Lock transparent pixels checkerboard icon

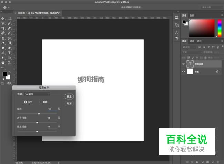pos(189,57)
